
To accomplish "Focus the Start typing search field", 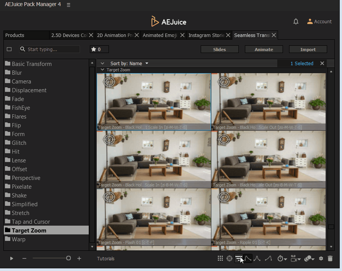I will (x=50, y=49).
